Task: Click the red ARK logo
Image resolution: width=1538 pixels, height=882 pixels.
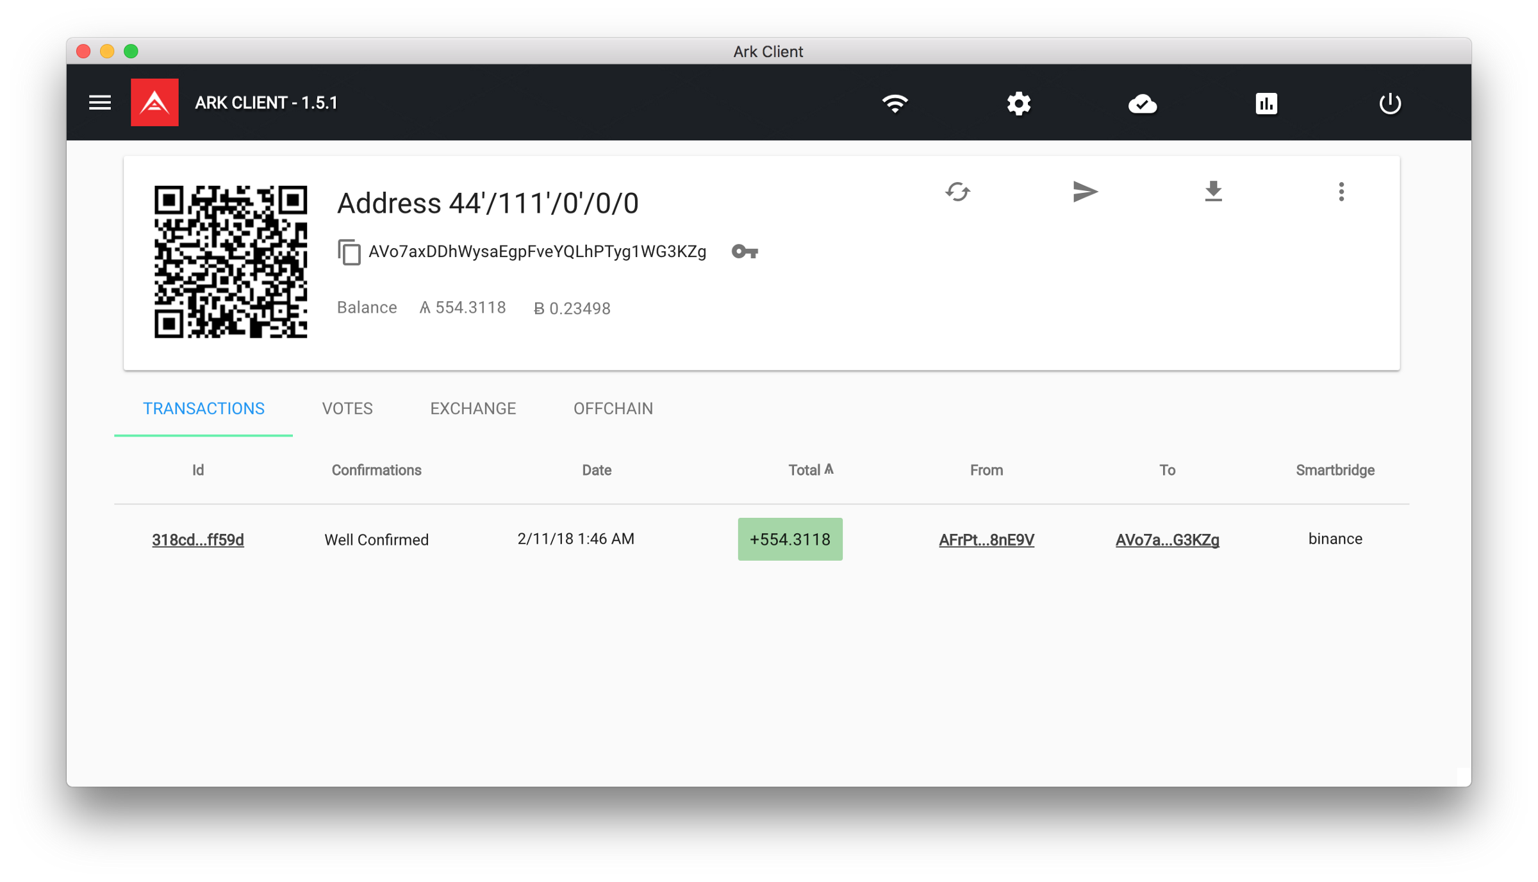Action: click(154, 103)
